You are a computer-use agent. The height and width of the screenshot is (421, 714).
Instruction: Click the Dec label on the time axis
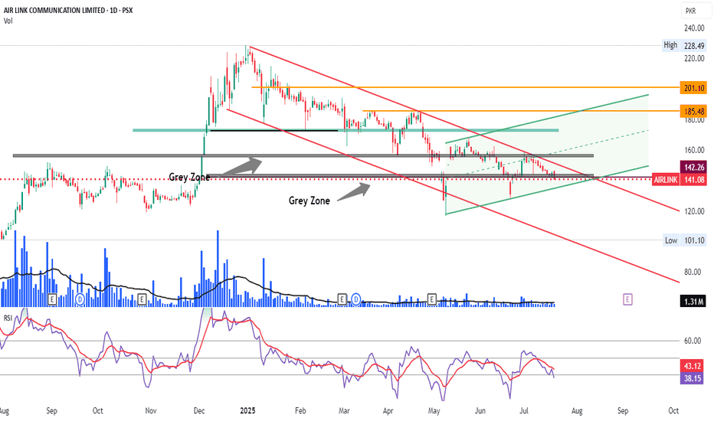tap(199, 410)
